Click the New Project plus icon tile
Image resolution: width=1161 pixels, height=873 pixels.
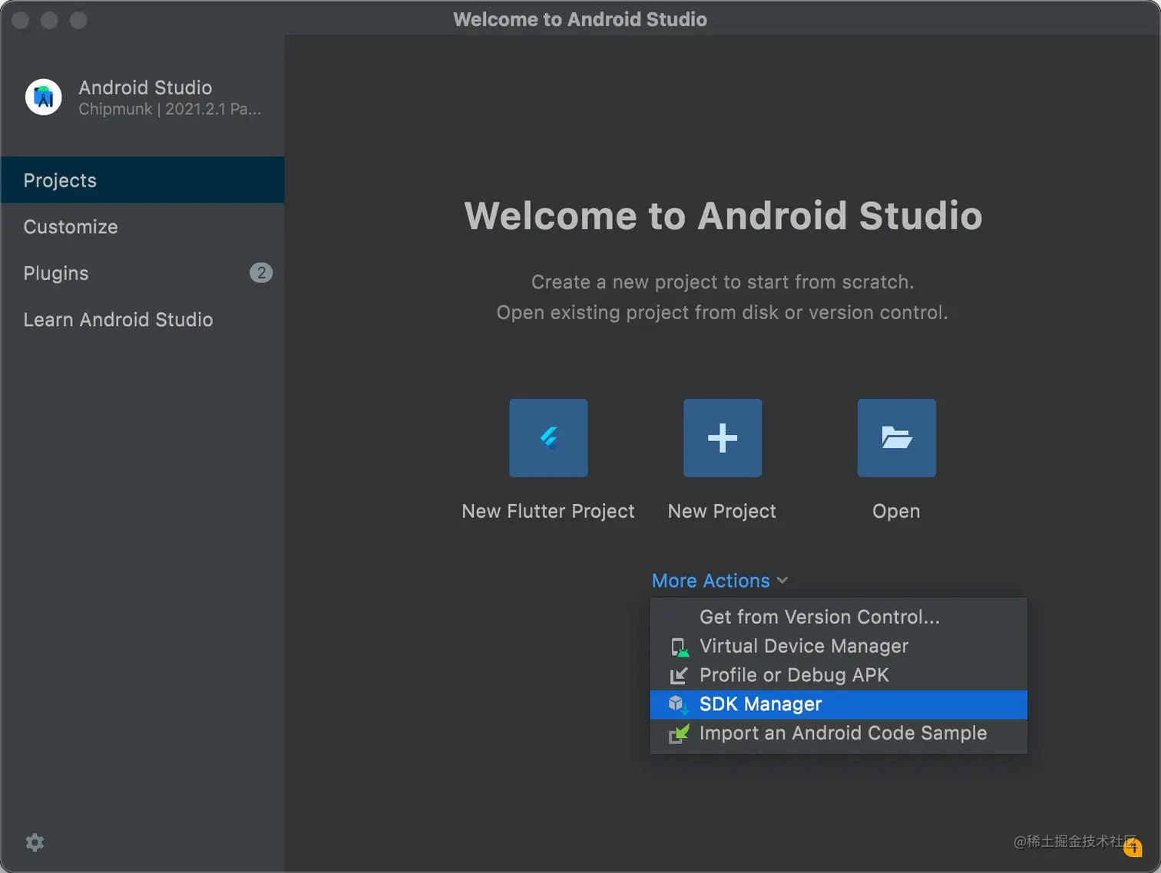point(723,438)
